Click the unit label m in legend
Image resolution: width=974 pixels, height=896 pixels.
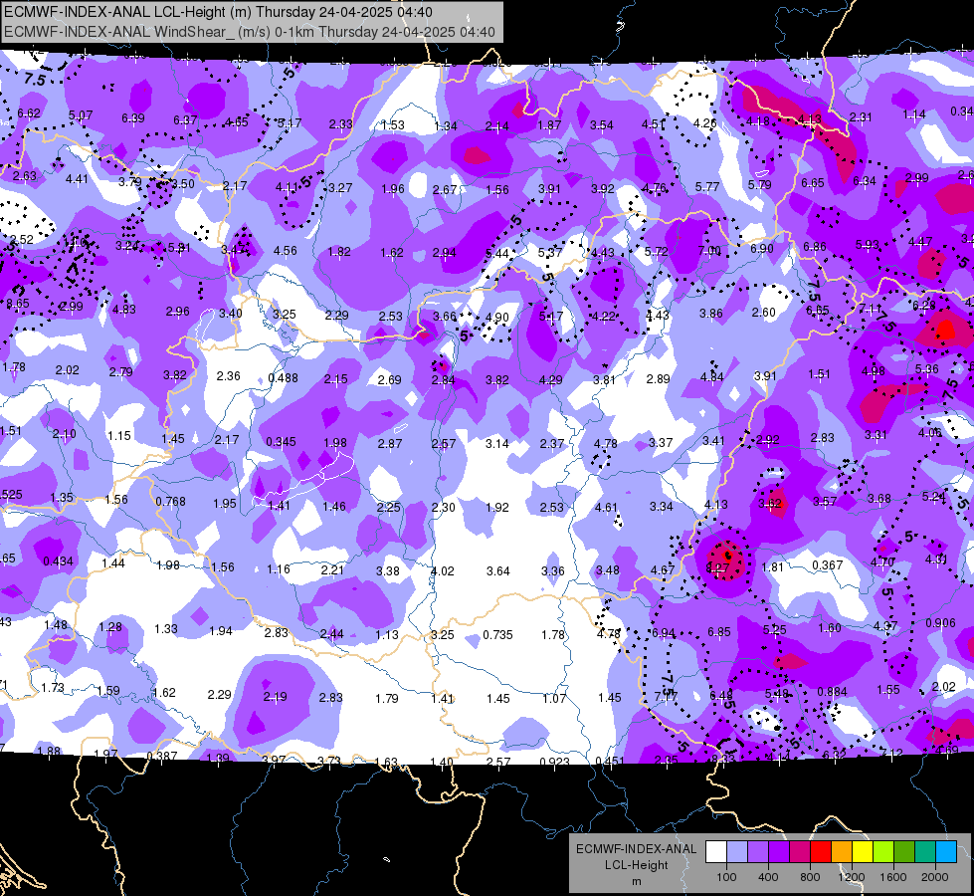[637, 881]
